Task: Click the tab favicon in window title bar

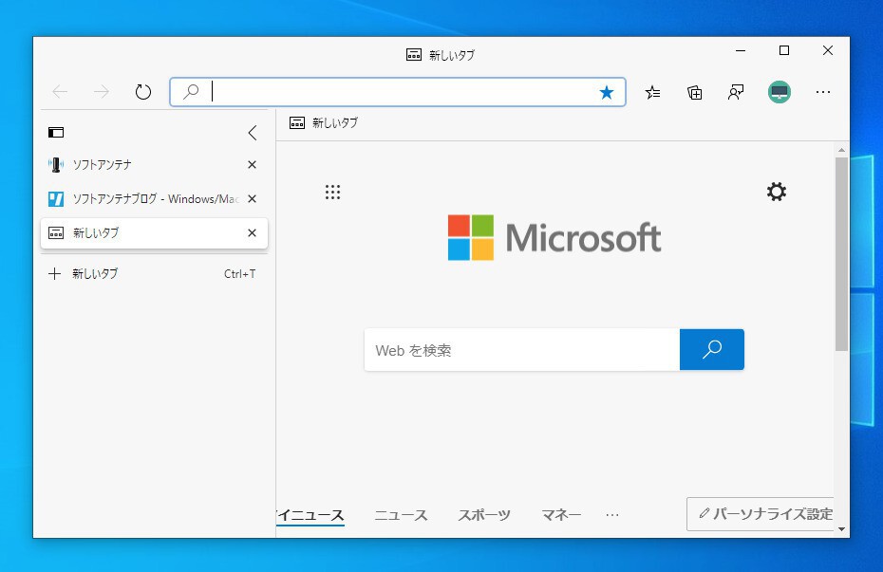Action: pos(414,55)
